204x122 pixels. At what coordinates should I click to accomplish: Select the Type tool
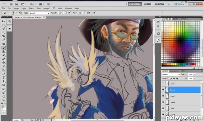[4, 78]
